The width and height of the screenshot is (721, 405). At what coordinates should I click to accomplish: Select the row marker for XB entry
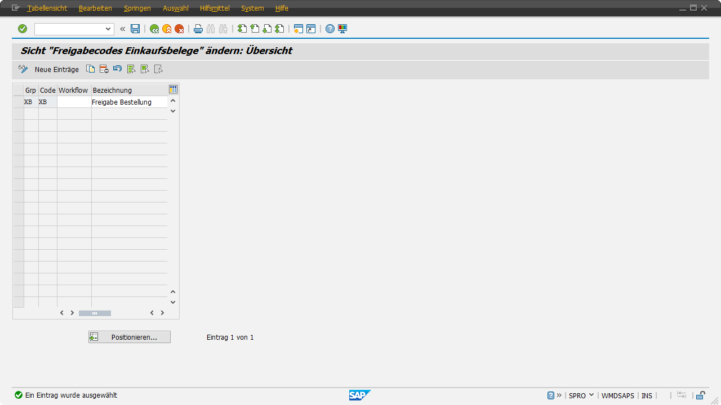click(x=18, y=102)
